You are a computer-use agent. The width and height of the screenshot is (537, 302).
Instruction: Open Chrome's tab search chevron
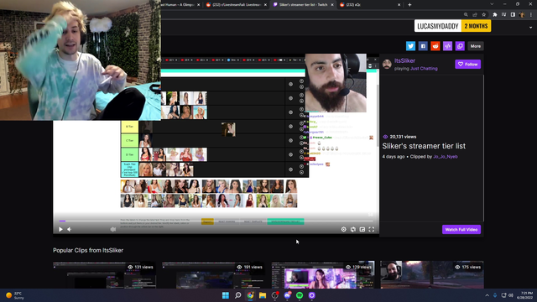click(x=492, y=4)
